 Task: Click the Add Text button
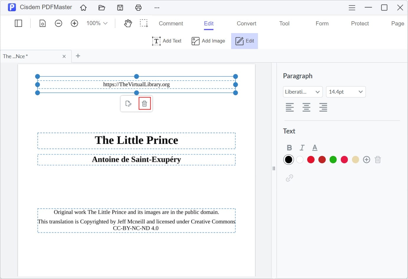tap(167, 41)
